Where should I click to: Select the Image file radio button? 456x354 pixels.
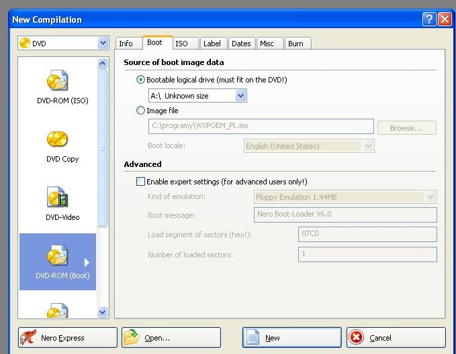140,111
